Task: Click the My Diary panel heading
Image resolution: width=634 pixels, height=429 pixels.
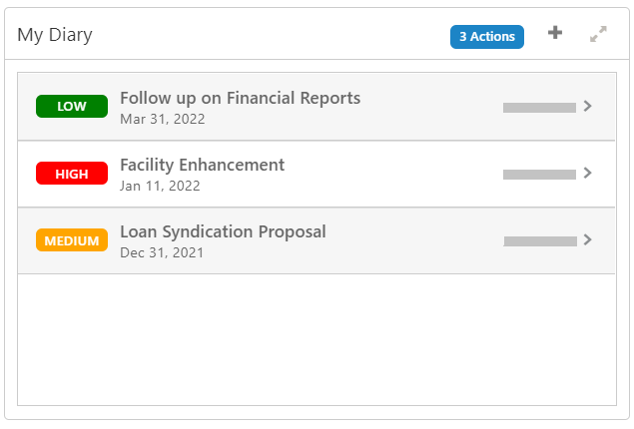Action: coord(55,35)
